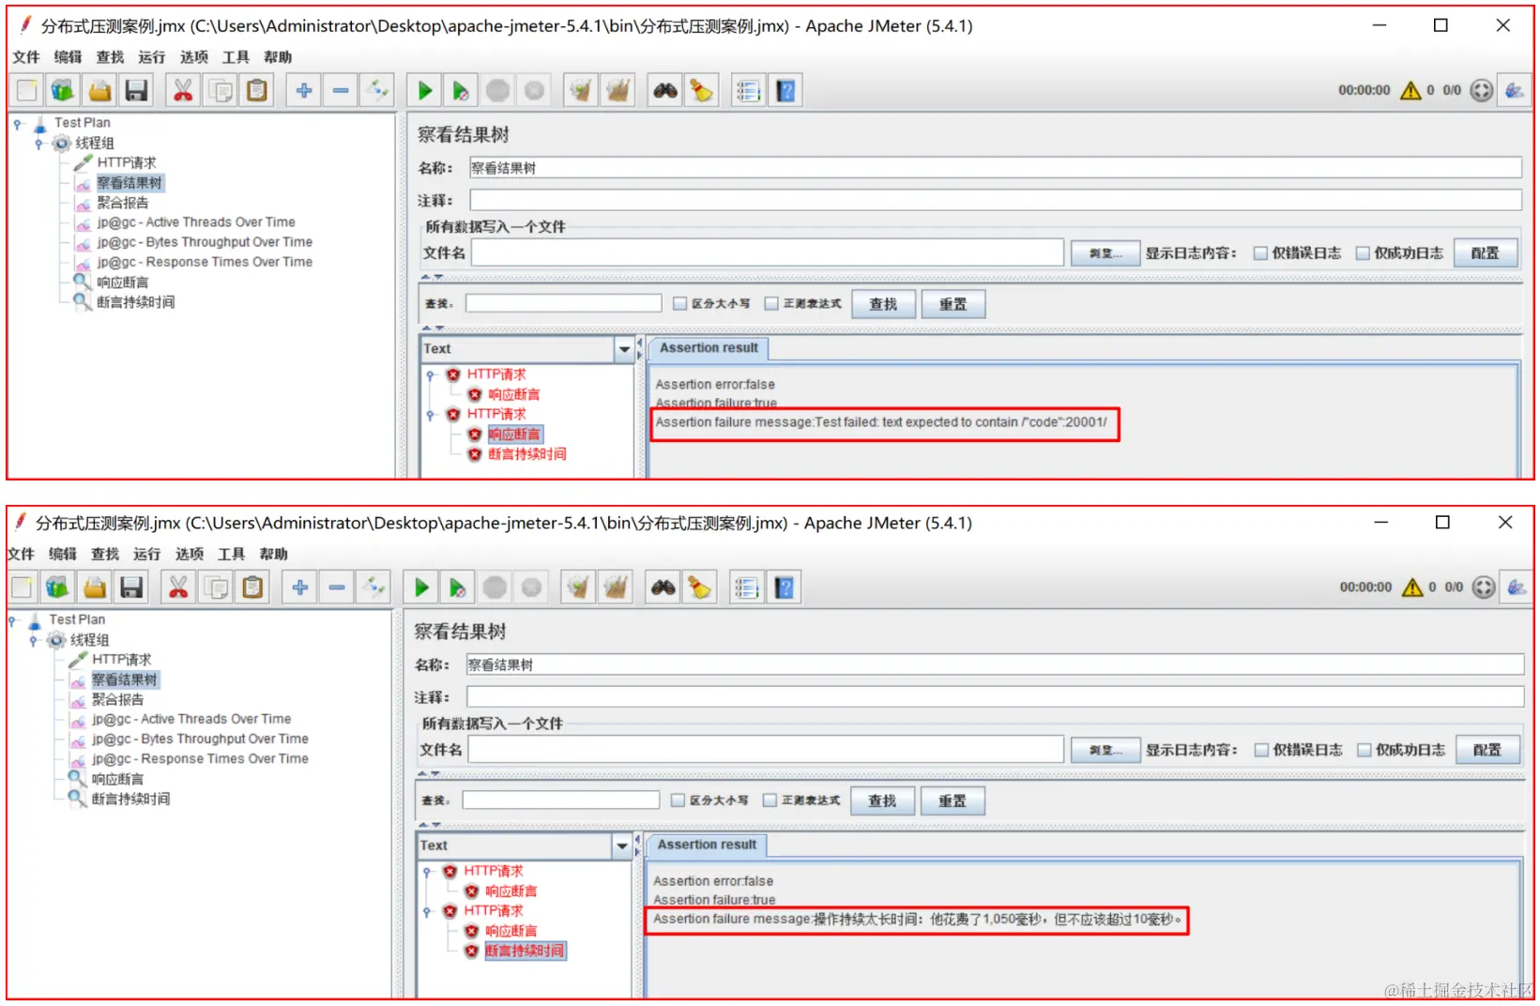1540x1006 pixels.
Task: Collapse first HTTP请求 result in bottom window
Action: click(x=427, y=872)
